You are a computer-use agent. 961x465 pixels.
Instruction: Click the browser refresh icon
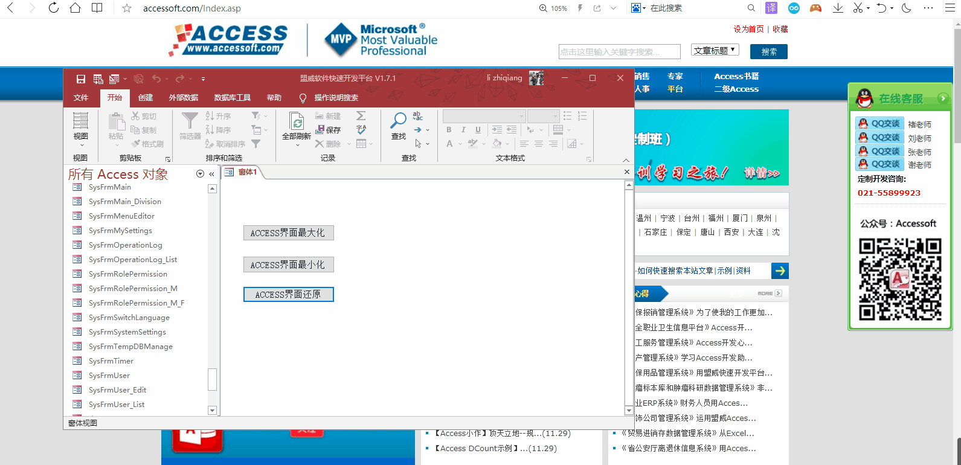[x=53, y=8]
